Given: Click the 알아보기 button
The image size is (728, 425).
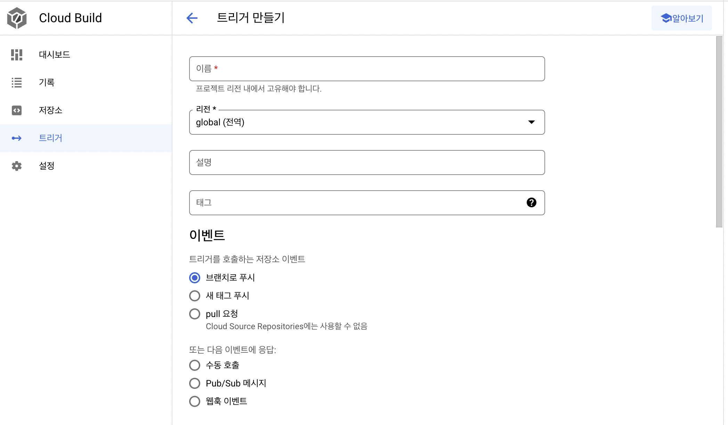Looking at the screenshot, I should pos(681,18).
